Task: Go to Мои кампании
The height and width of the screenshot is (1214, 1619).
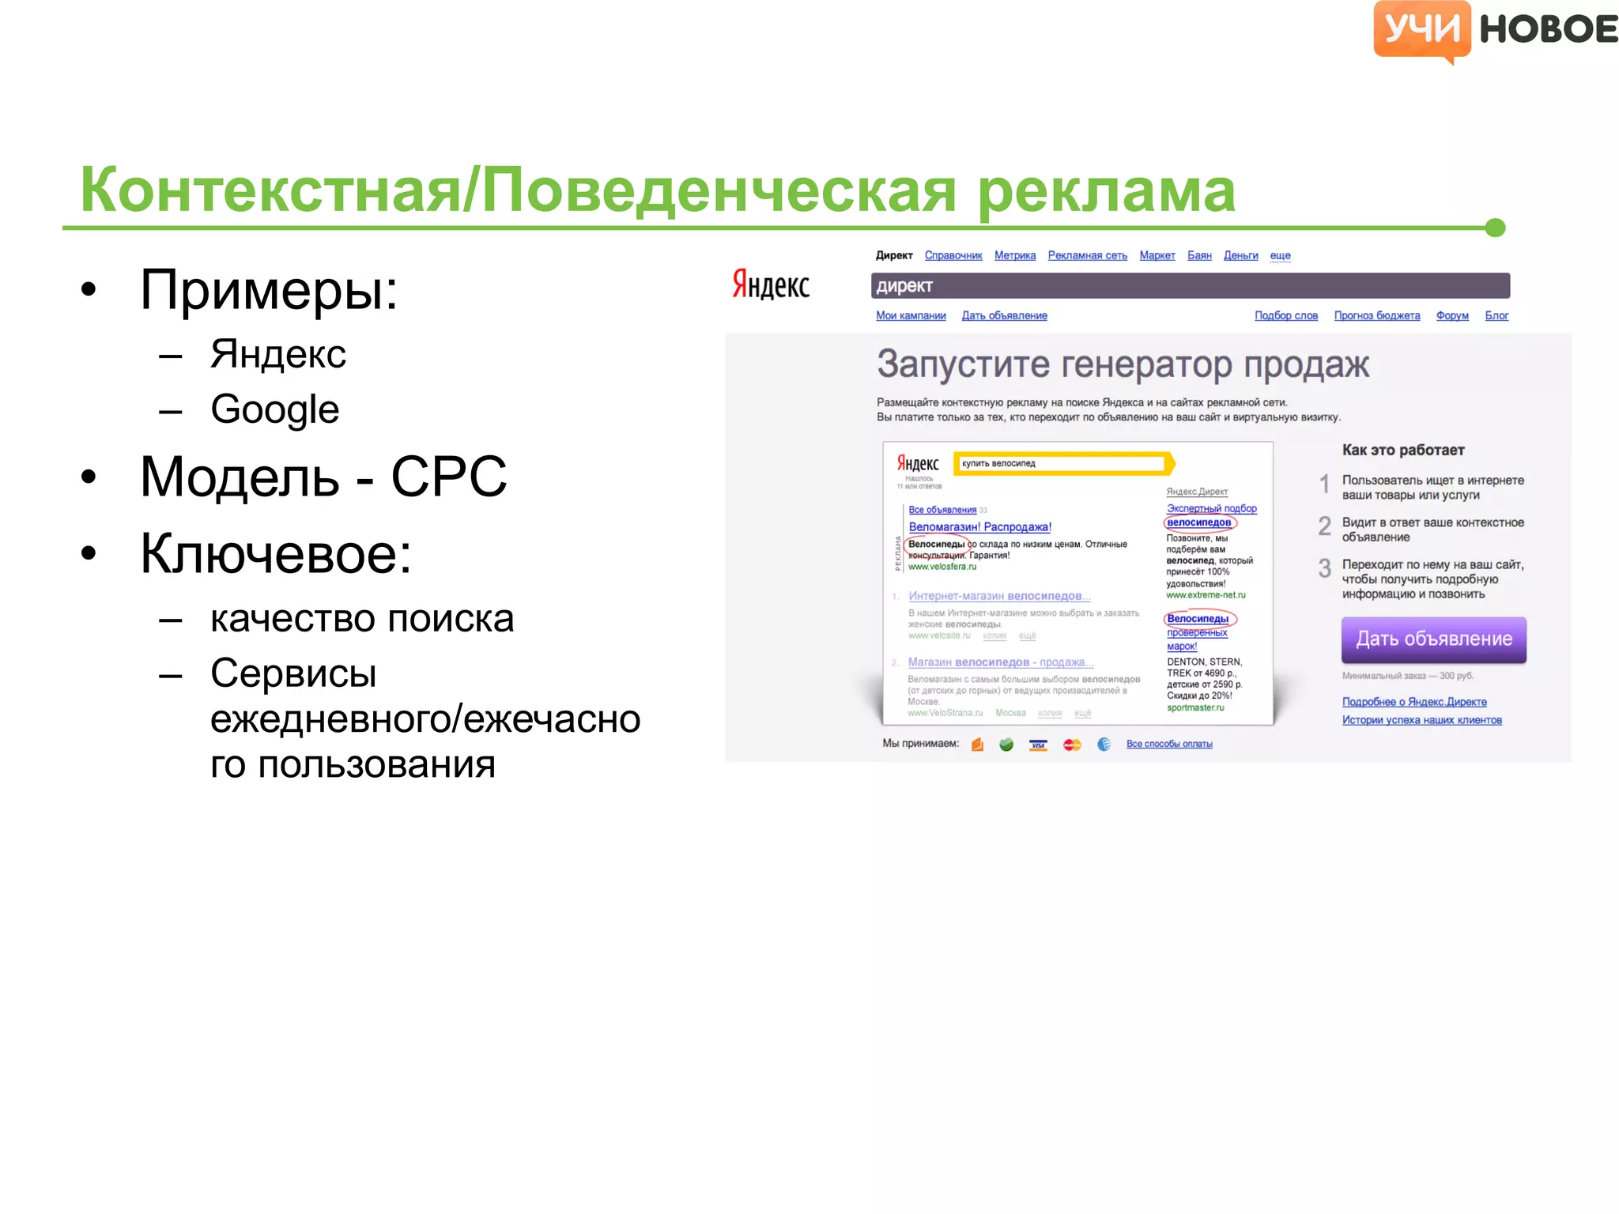Action: 911,315
